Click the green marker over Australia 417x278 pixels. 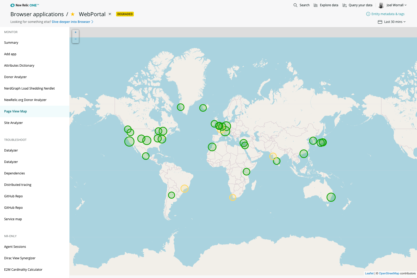(331, 197)
